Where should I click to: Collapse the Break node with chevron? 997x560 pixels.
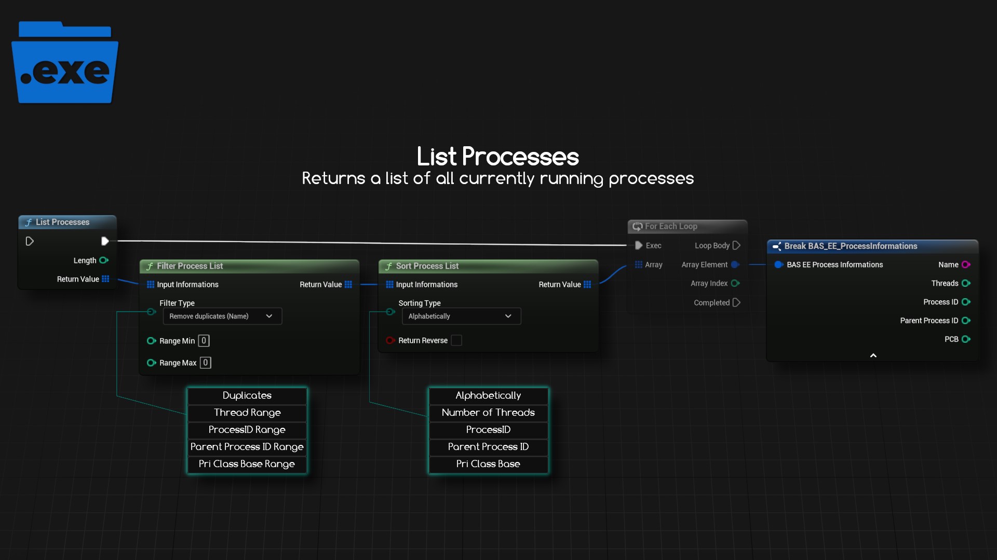pyautogui.click(x=873, y=356)
